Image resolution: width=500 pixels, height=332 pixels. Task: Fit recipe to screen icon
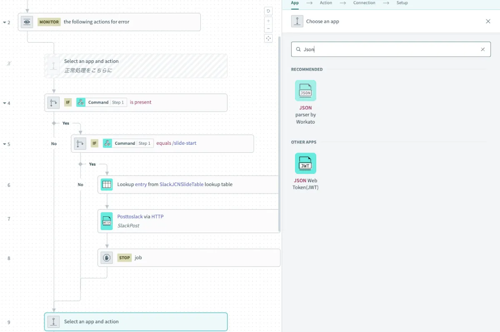(x=268, y=38)
